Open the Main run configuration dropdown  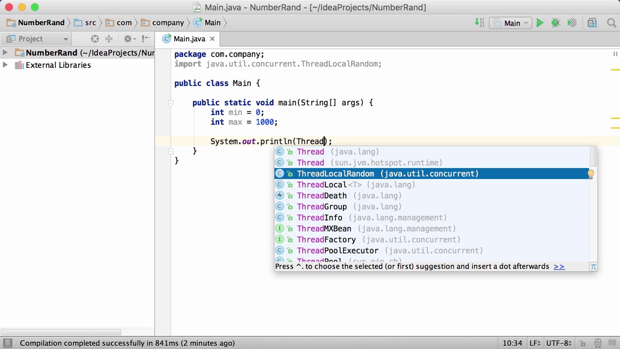pyautogui.click(x=510, y=23)
